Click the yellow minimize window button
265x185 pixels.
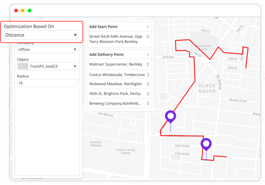(23, 10)
